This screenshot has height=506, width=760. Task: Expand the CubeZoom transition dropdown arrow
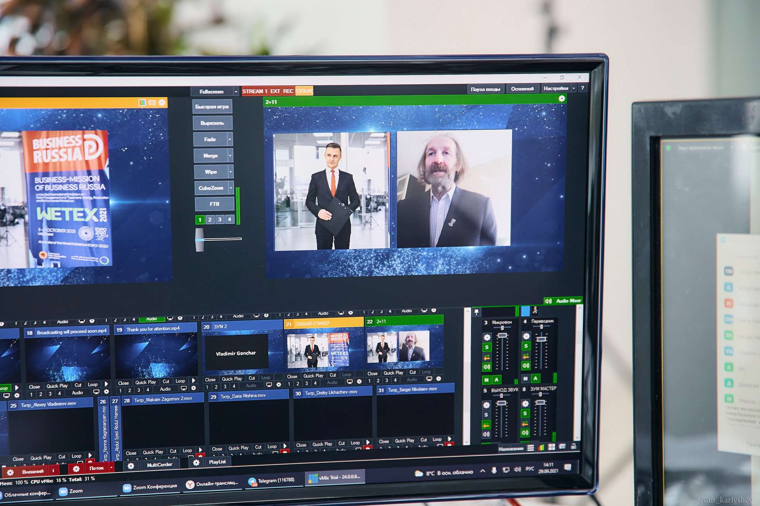tap(231, 188)
